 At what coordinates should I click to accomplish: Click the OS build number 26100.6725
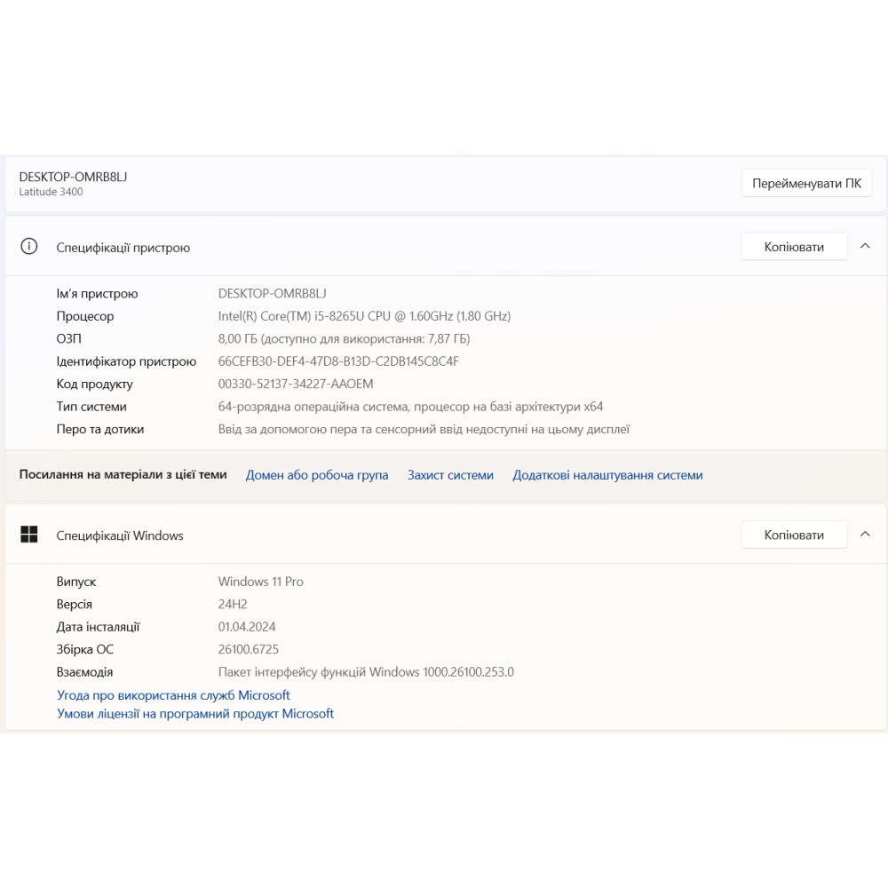(249, 649)
